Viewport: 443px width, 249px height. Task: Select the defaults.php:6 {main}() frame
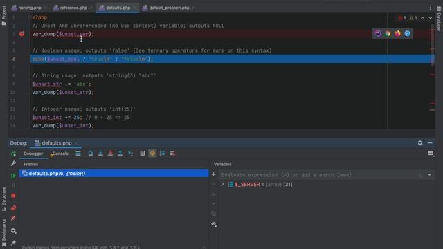[x=114, y=174]
